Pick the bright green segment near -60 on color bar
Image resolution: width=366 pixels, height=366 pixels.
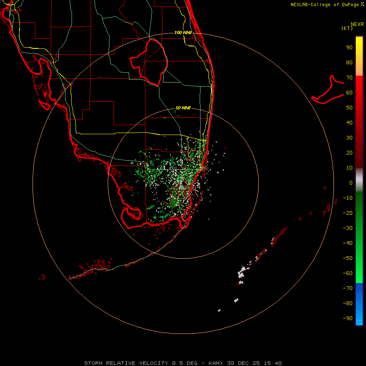pos(359,273)
